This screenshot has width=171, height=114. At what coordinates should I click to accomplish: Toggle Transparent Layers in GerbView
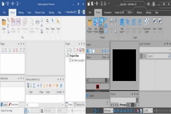coord(147,26)
